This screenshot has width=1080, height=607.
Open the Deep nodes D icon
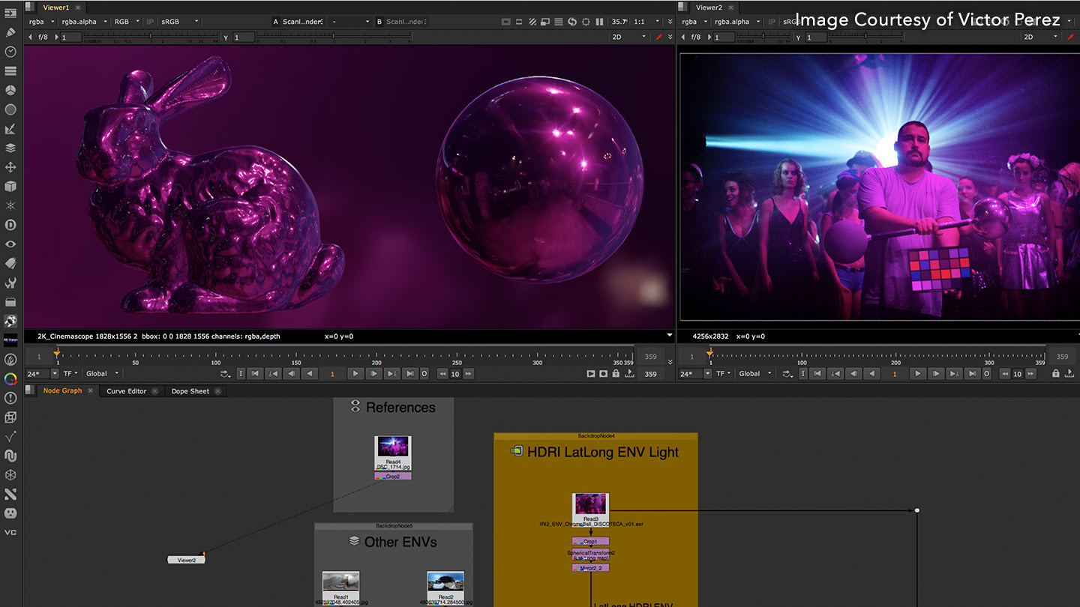[10, 225]
